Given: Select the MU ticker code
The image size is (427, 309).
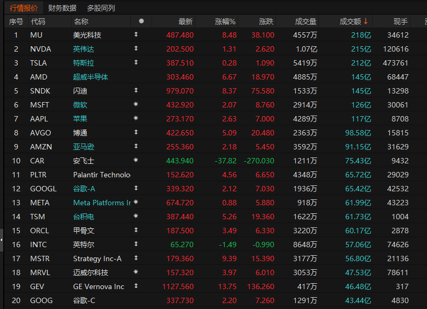Looking at the screenshot, I should tap(36, 35).
